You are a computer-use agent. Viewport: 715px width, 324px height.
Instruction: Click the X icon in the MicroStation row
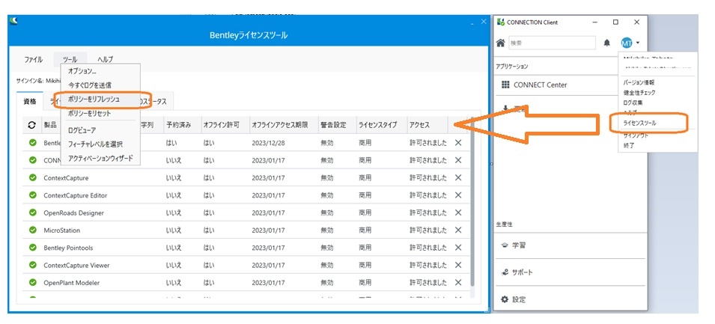pos(458,229)
